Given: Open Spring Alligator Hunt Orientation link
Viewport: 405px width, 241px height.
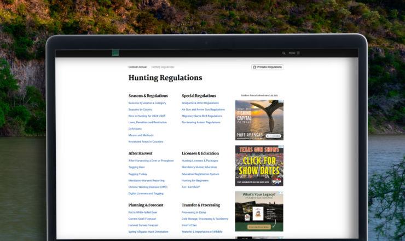Looking at the screenshot, I should click(148, 232).
